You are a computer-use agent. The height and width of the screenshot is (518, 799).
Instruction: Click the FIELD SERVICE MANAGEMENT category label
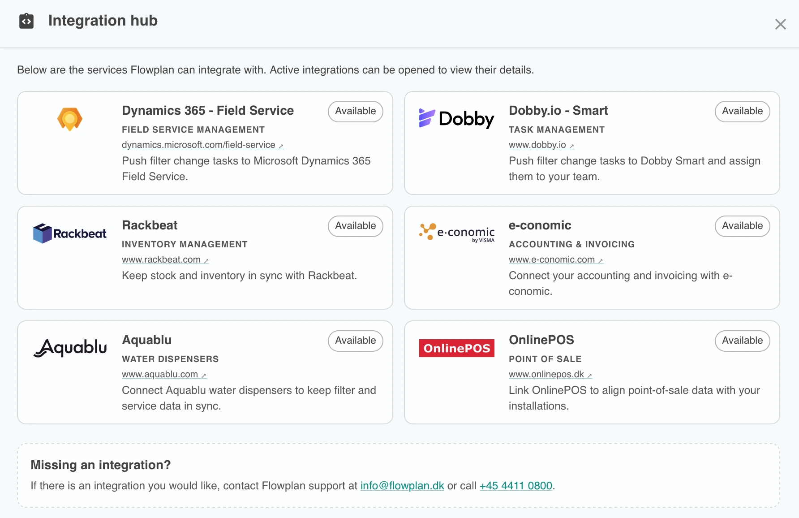pyautogui.click(x=193, y=129)
